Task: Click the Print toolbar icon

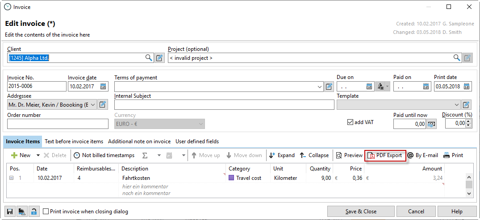Action: (x=453, y=155)
